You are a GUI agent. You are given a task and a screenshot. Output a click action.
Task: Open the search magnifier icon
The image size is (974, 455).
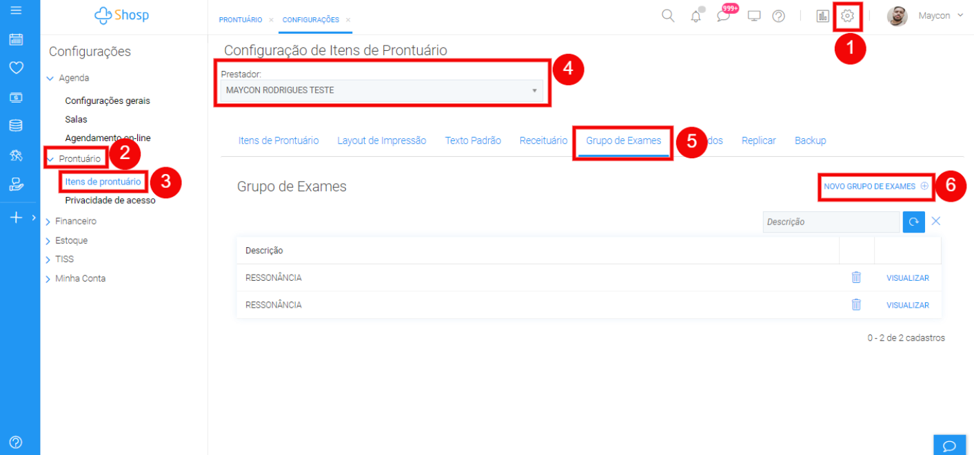[667, 16]
